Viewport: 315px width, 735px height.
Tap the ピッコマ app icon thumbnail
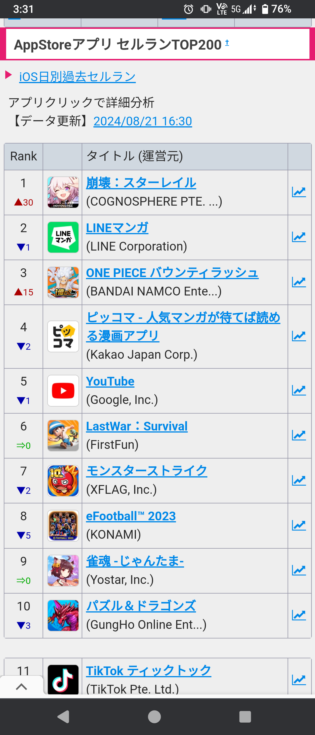tap(63, 336)
